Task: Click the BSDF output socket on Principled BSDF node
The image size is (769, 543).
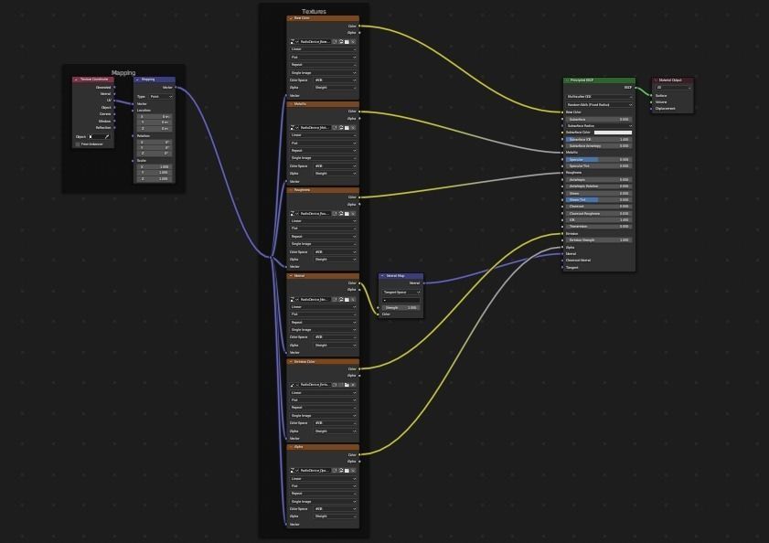Action: [635, 88]
